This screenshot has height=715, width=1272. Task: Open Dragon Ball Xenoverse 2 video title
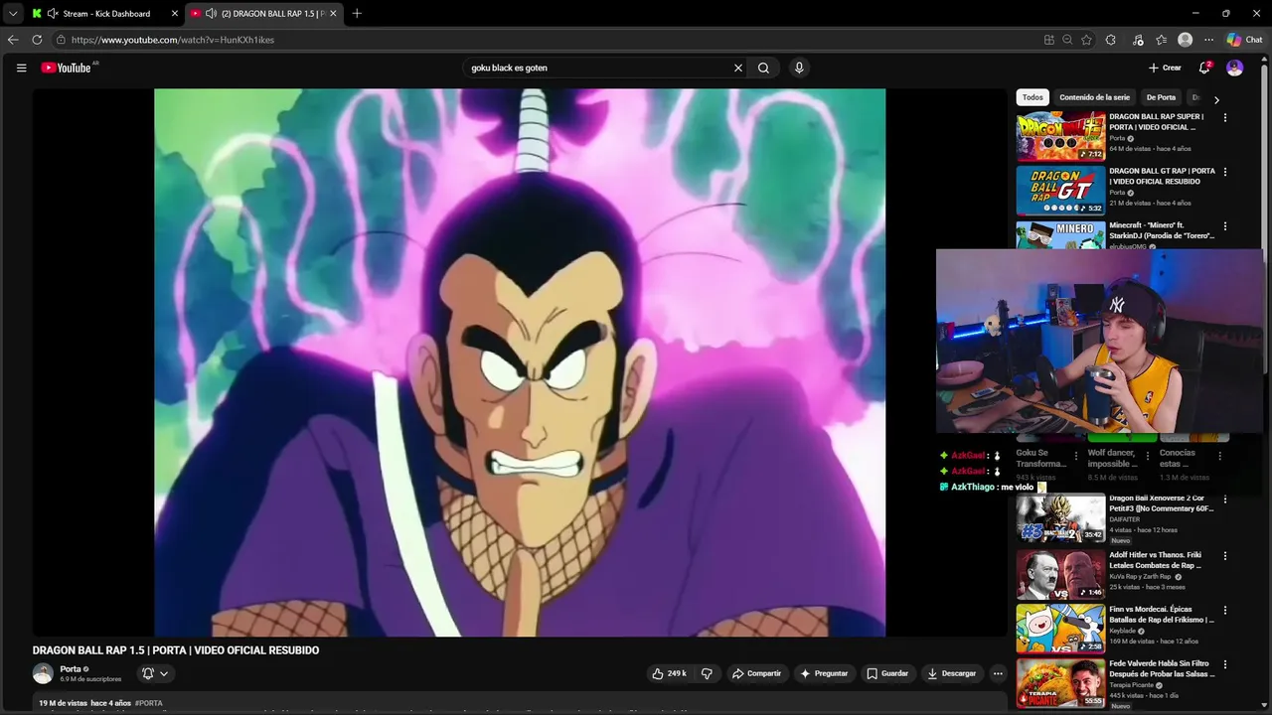click(1161, 503)
